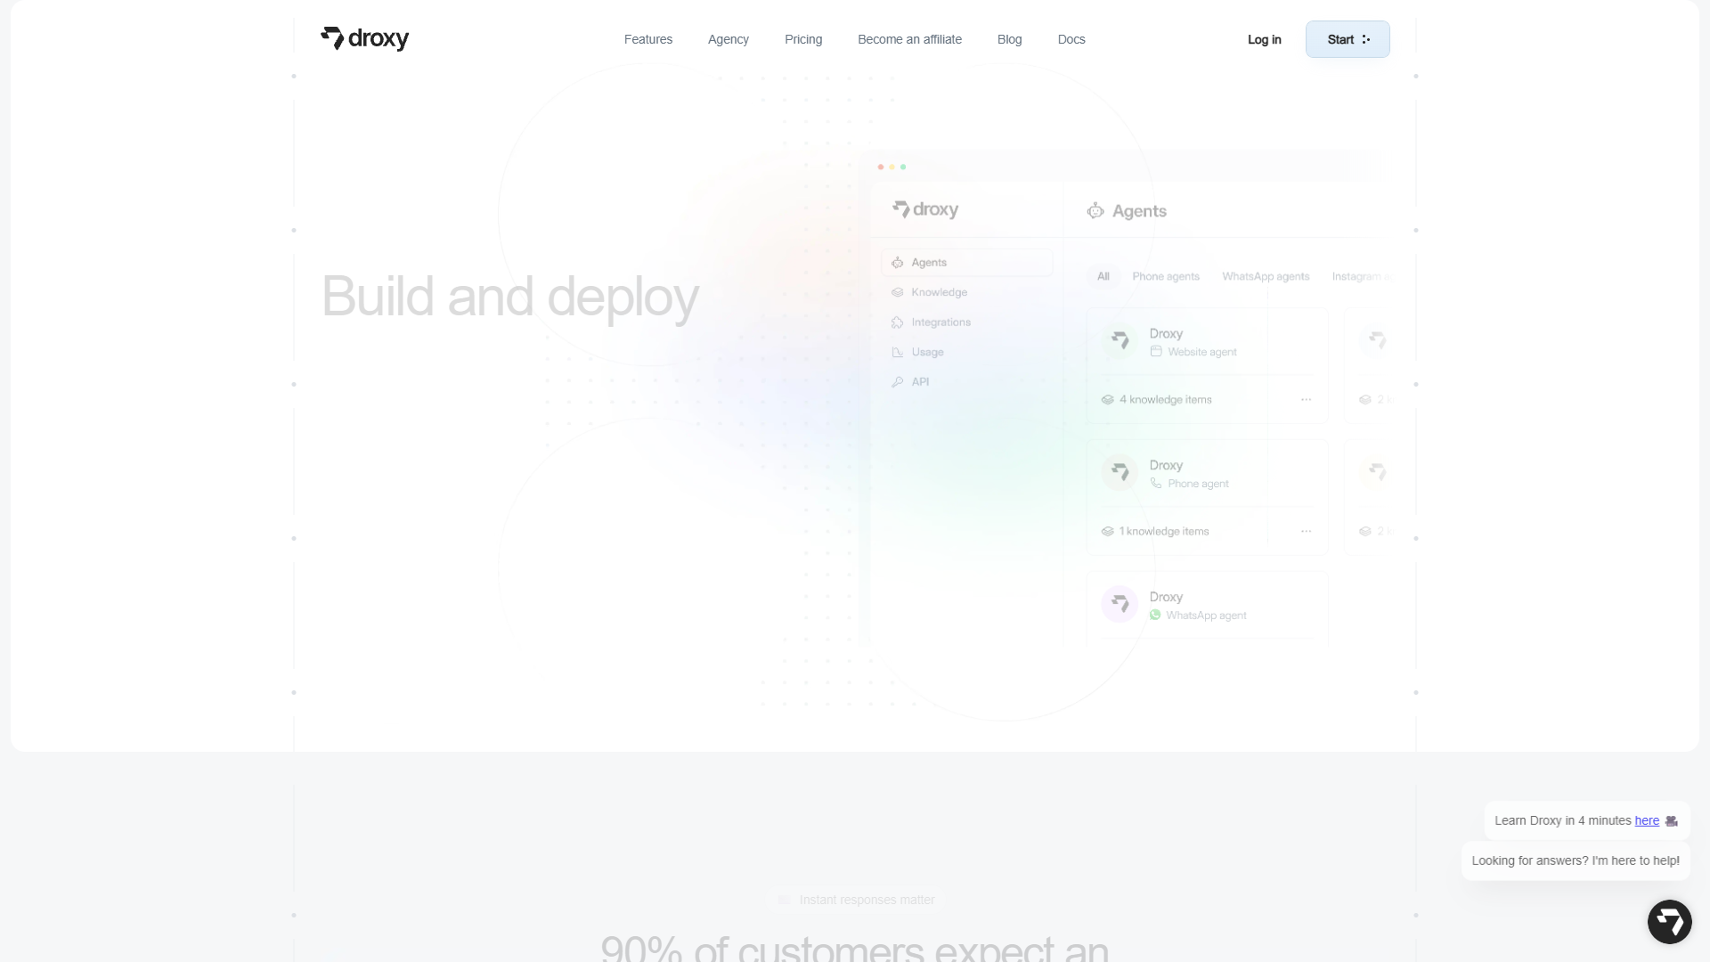Open the Agency nav link
The height and width of the screenshot is (962, 1710).
coord(729,39)
